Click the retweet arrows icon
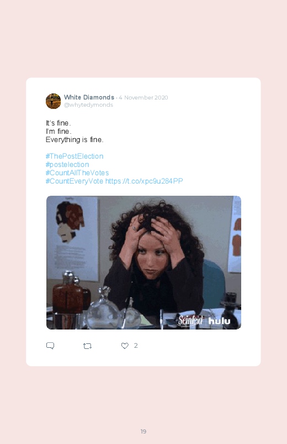The width and height of the screenshot is (287, 444). (x=87, y=346)
